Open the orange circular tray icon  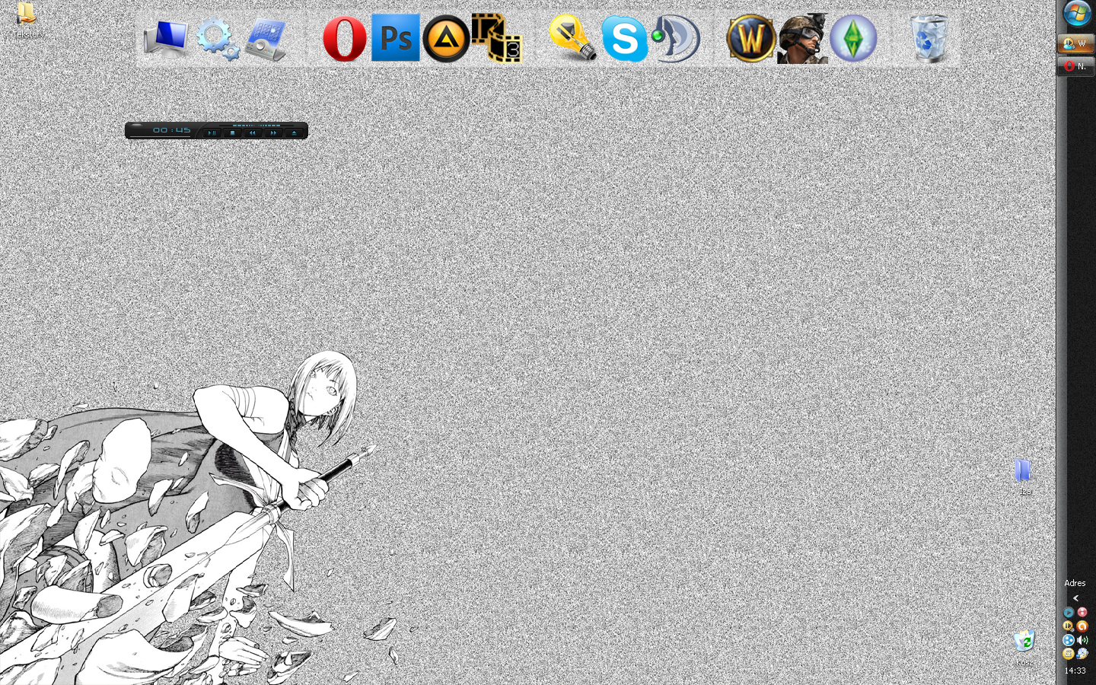[x=1082, y=626]
